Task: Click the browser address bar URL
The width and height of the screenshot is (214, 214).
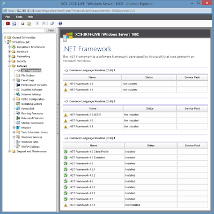Action: click(71, 11)
